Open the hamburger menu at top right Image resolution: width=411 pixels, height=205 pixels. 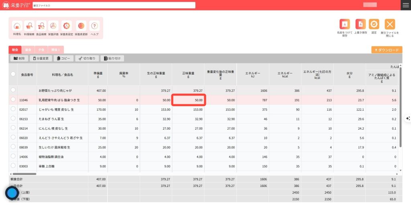pos(405,5)
